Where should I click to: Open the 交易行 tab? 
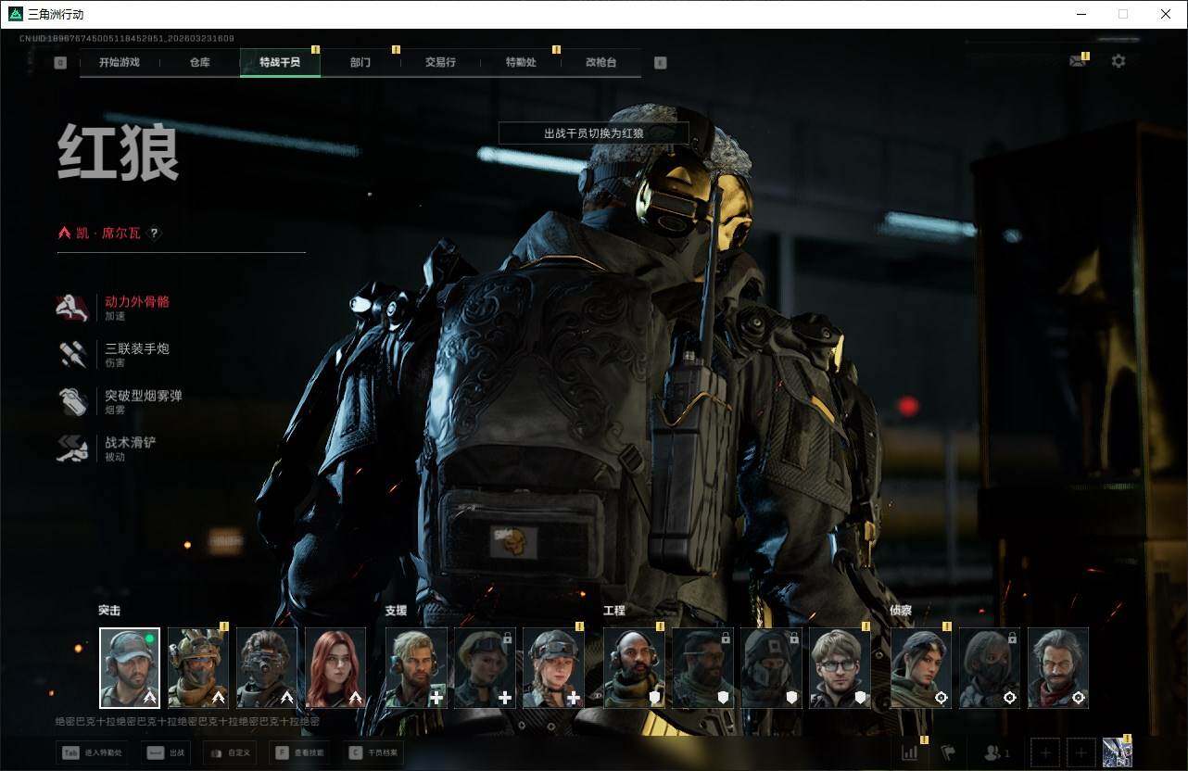click(440, 63)
